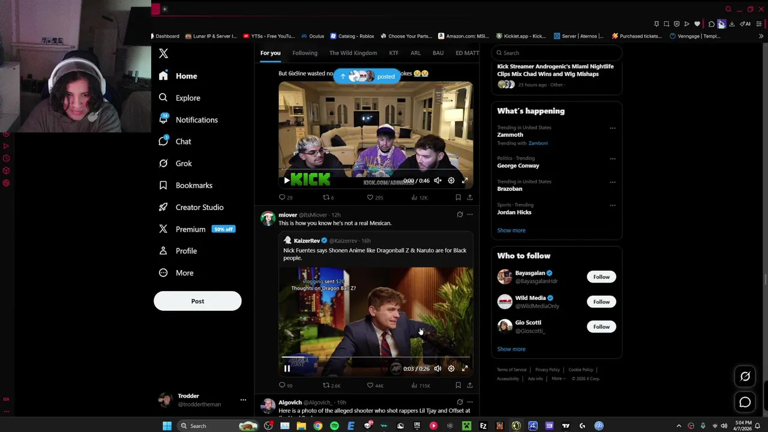This screenshot has width=768, height=432.
Task: Repost the Kick video post with 6 reposts
Action: pos(328,197)
